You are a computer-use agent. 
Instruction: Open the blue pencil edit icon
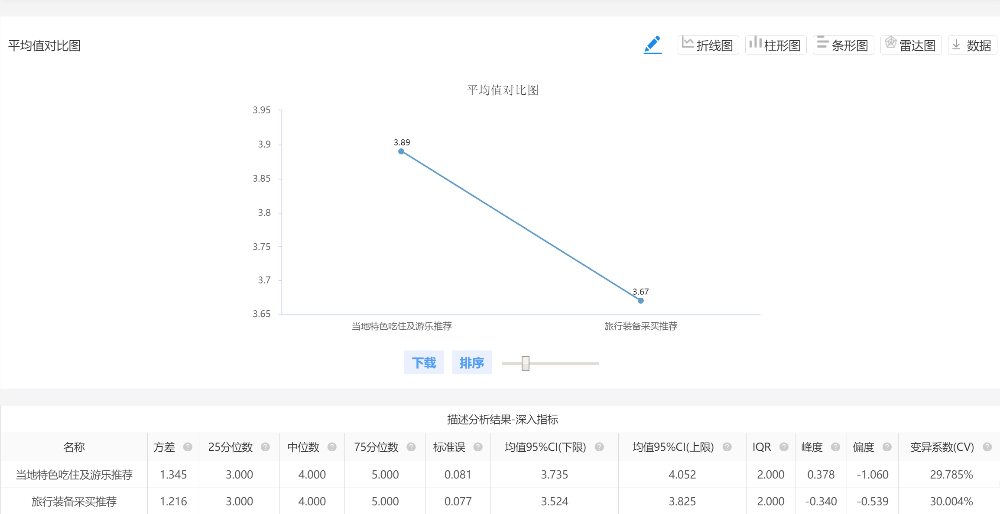(653, 45)
